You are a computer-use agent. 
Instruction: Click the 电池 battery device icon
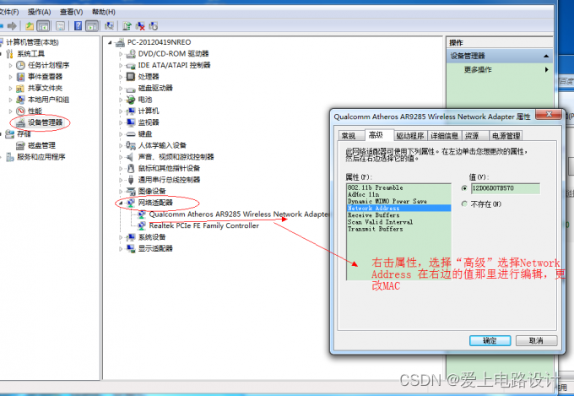(131, 99)
